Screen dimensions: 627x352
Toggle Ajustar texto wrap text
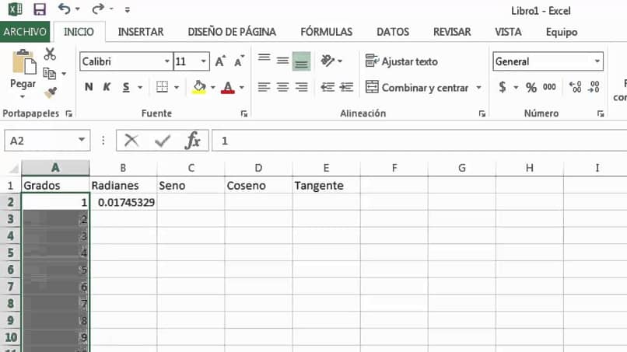(x=401, y=61)
